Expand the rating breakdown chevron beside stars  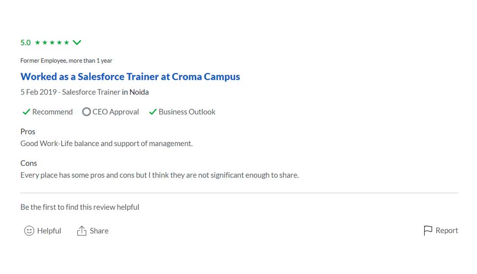[77, 43]
